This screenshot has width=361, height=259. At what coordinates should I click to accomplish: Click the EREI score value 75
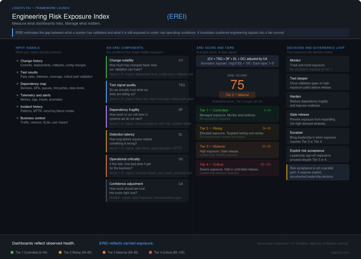(237, 85)
